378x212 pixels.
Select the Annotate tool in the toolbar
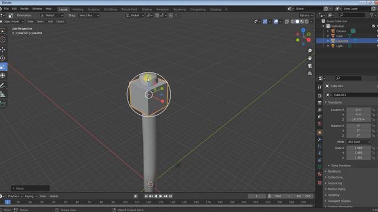click(x=2, y=85)
